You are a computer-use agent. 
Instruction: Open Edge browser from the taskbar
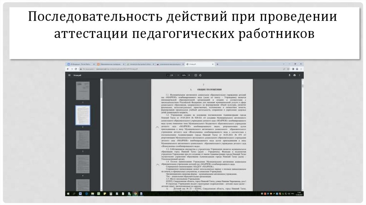pyautogui.click(x=86, y=194)
